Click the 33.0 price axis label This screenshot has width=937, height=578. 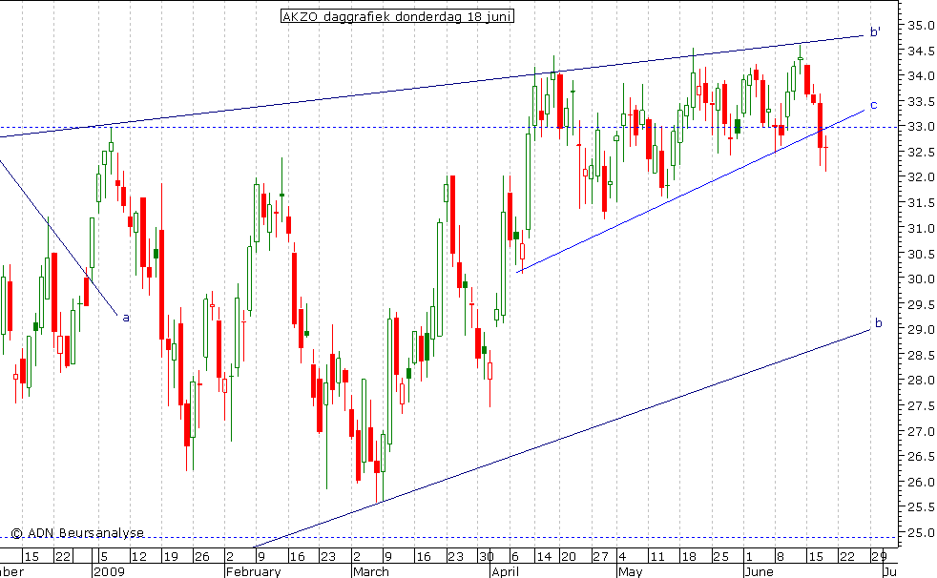(x=921, y=127)
